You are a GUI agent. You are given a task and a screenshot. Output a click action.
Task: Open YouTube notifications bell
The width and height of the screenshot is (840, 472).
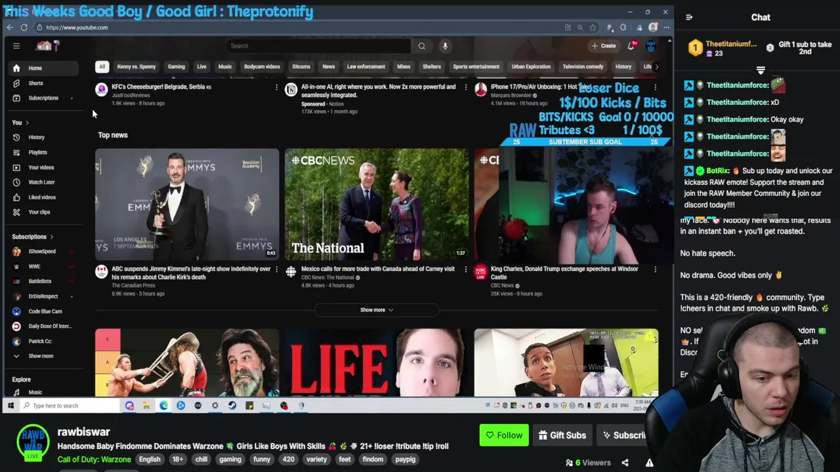point(631,46)
